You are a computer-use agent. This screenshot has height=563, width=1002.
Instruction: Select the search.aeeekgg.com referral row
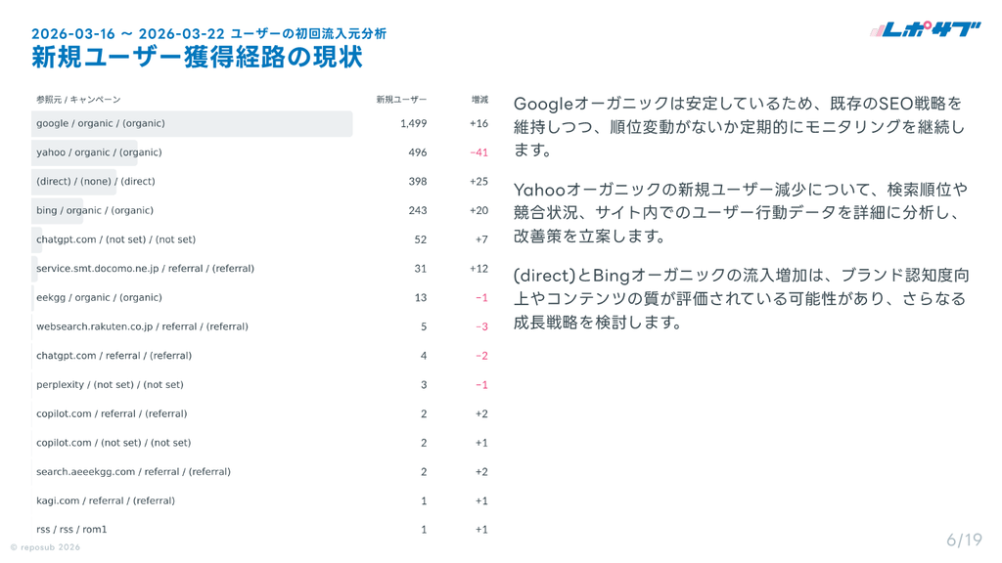[259, 472]
